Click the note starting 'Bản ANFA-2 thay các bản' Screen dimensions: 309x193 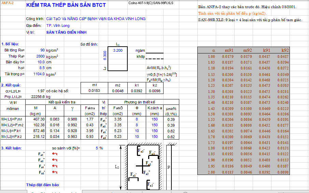[x=247, y=7]
